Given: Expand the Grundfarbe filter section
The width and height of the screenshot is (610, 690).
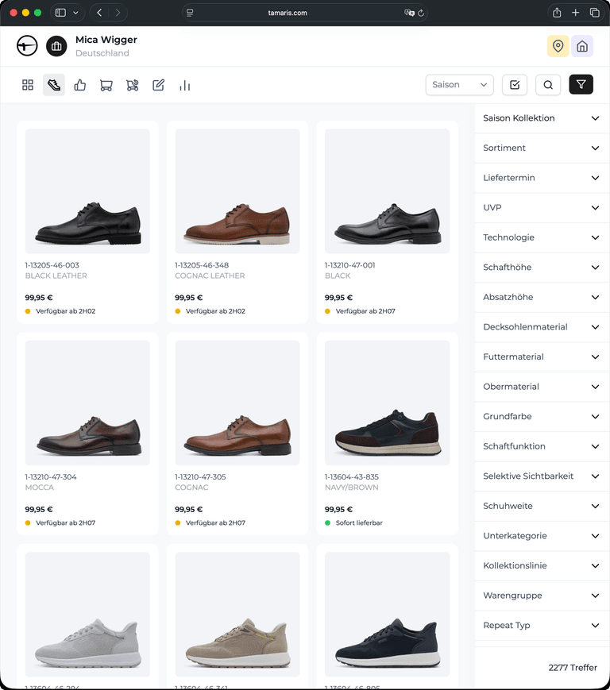Looking at the screenshot, I should pyautogui.click(x=541, y=416).
